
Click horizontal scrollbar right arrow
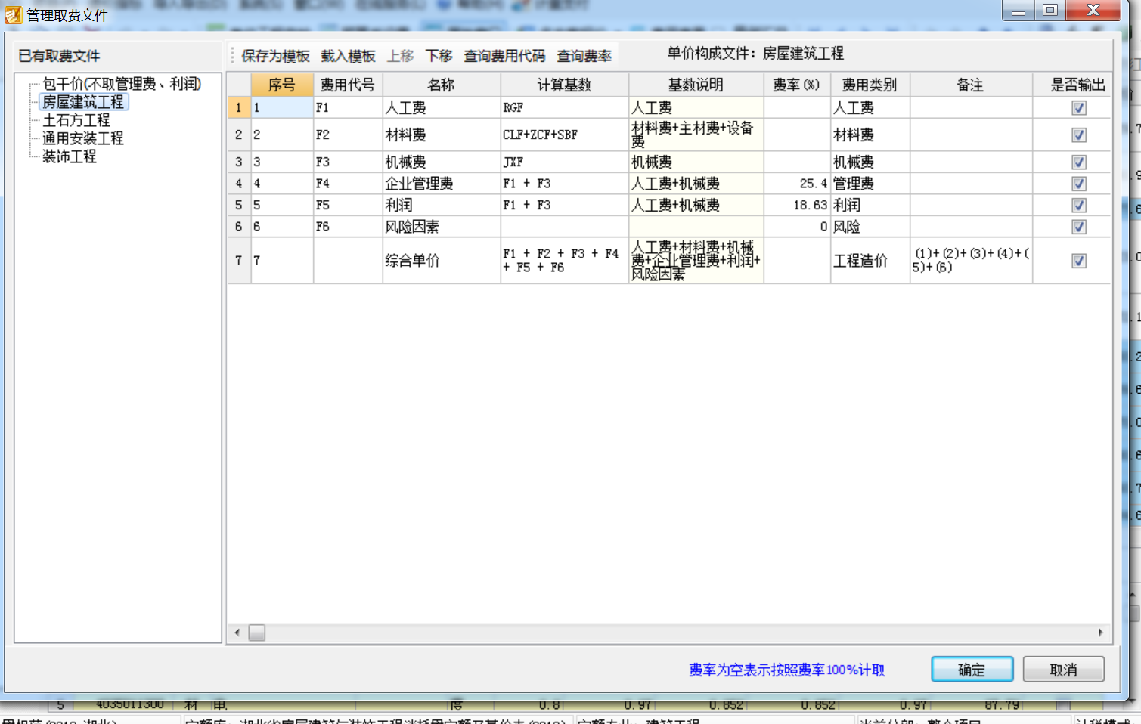point(1100,633)
